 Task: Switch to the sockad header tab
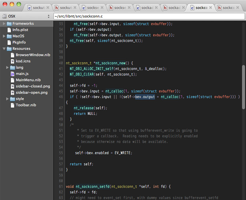[x=174, y=8]
